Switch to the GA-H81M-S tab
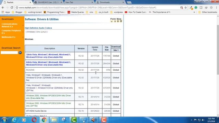Screen dimensions: 219x123 [48, 2]
